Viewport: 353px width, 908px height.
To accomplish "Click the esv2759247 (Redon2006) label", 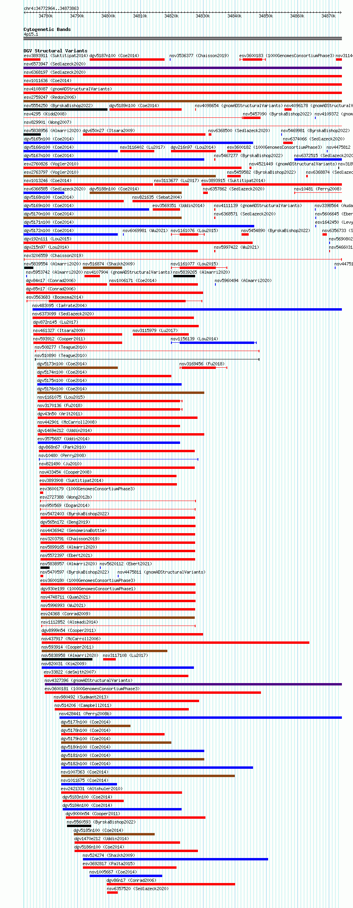I will pyautogui.click(x=50, y=97).
